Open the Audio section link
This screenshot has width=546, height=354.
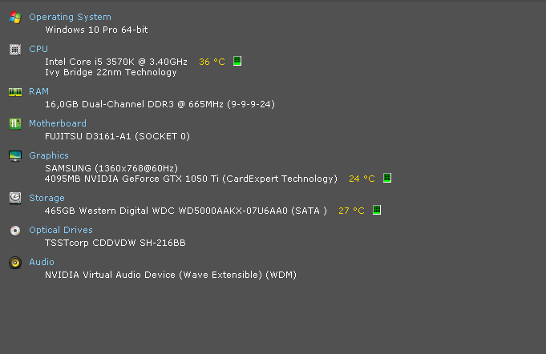pyautogui.click(x=42, y=262)
